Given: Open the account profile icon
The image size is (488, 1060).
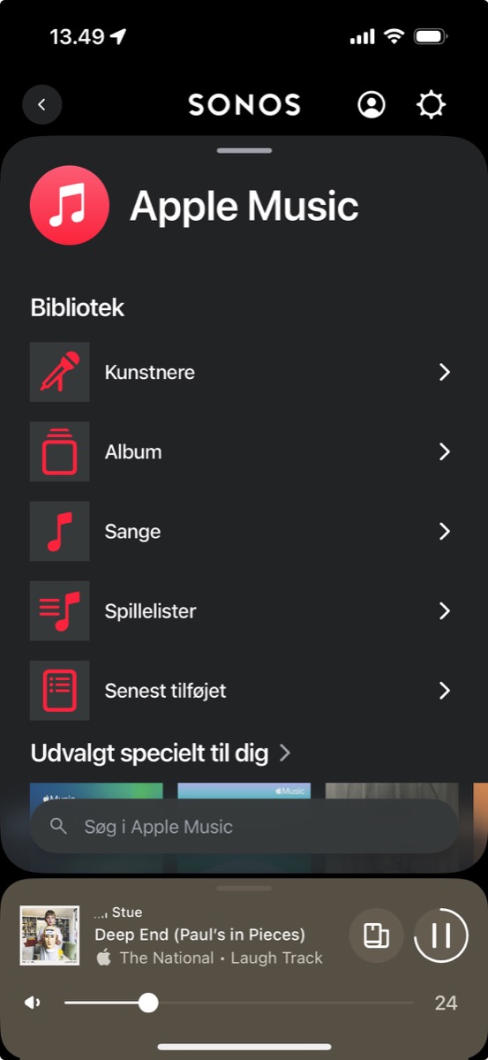Looking at the screenshot, I should [372, 104].
